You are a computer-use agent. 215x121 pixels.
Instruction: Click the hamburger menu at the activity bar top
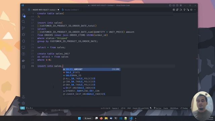pyautogui.click(x=24, y=10)
